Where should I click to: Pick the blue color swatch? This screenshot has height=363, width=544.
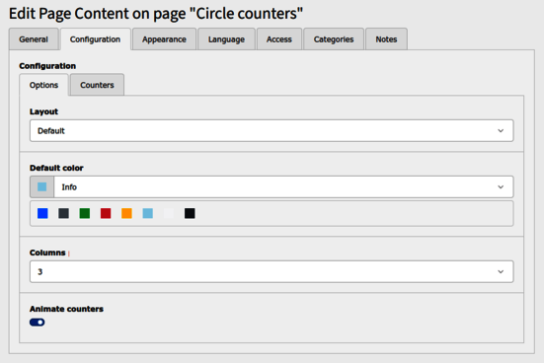(42, 213)
